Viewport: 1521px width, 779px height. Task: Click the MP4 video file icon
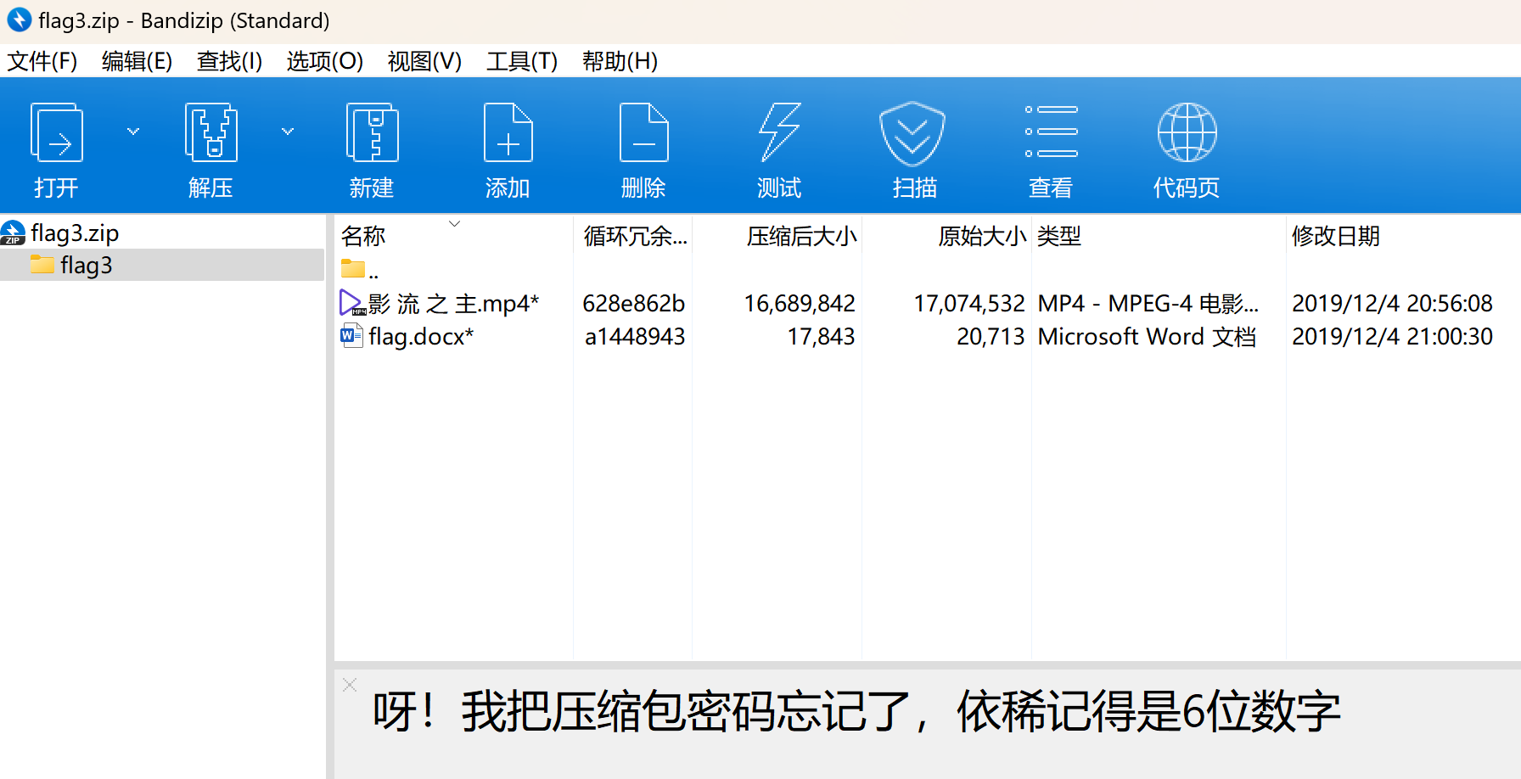click(x=352, y=303)
